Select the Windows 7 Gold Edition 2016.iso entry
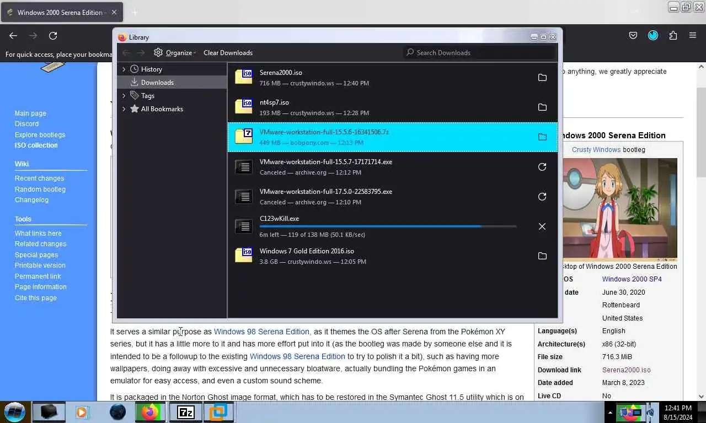The image size is (706, 423). [393, 256]
